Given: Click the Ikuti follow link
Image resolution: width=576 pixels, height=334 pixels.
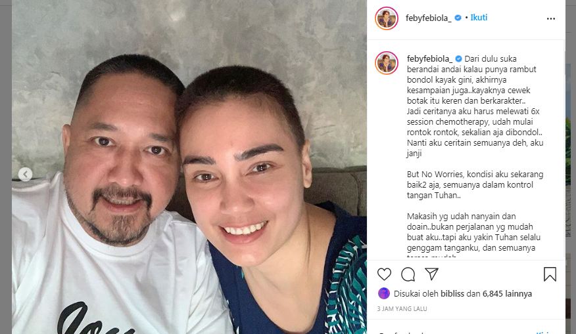Looking at the screenshot, I should coord(479,18).
